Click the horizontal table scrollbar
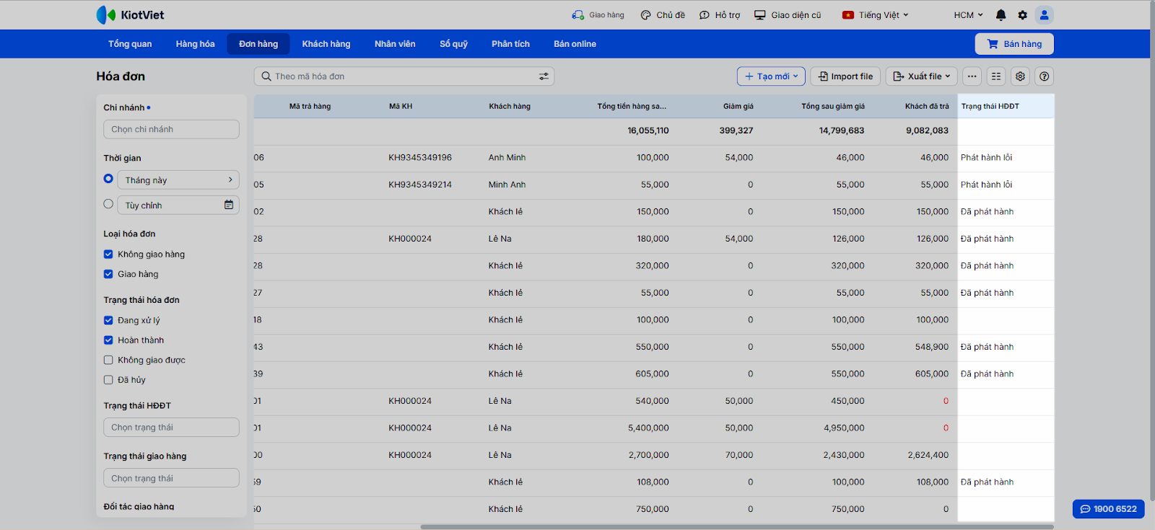The image size is (1155, 530). pyautogui.click(x=736, y=527)
